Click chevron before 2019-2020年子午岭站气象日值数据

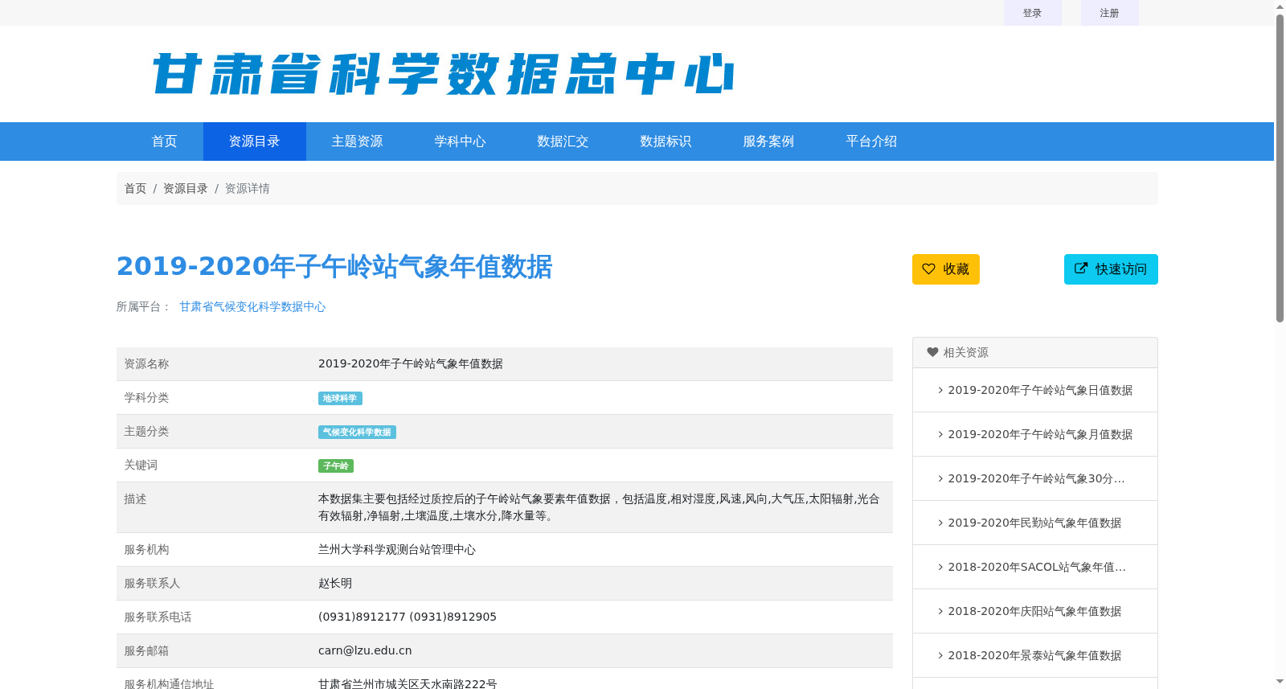pyautogui.click(x=940, y=390)
